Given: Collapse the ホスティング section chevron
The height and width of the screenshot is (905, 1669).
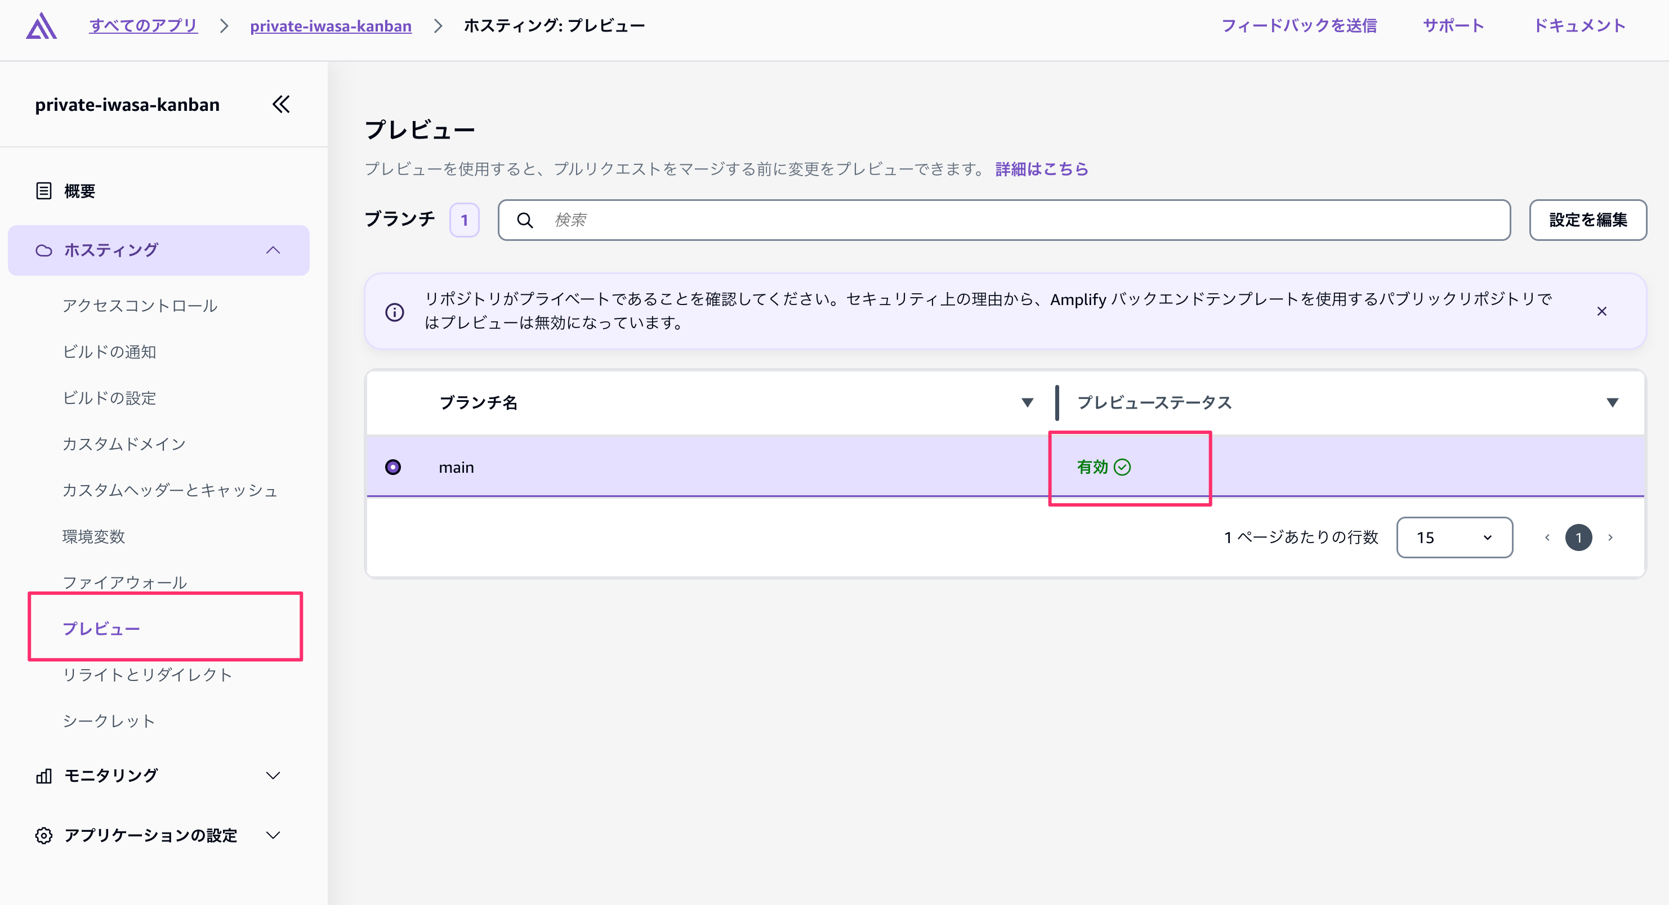Looking at the screenshot, I should 274,250.
